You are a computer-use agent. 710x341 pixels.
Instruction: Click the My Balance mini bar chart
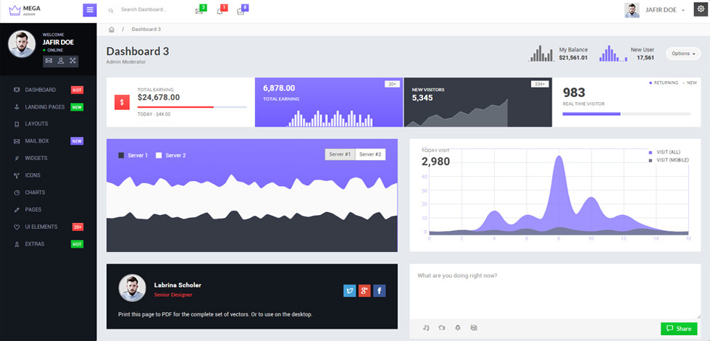tap(541, 54)
